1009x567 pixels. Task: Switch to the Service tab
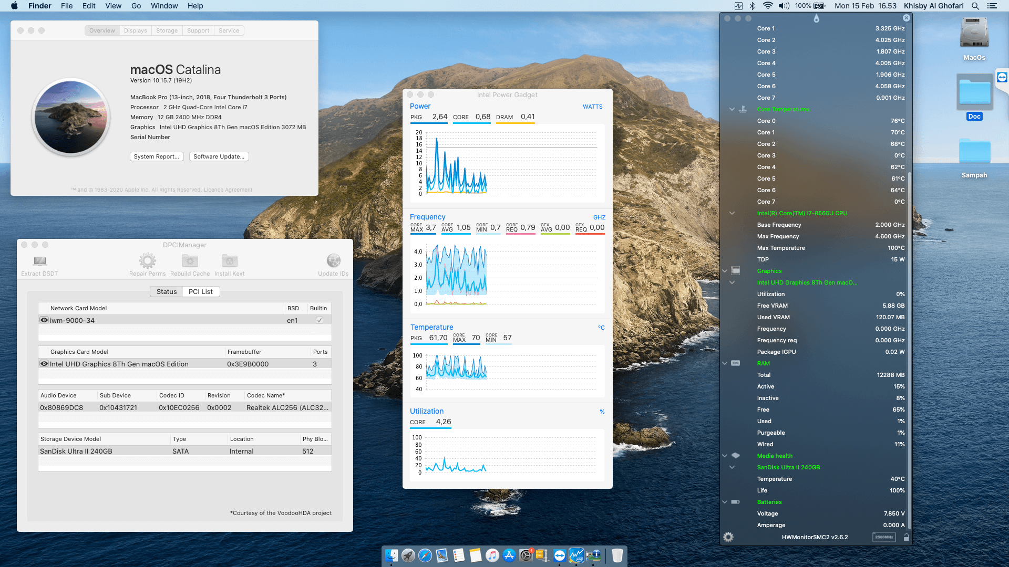click(x=229, y=30)
